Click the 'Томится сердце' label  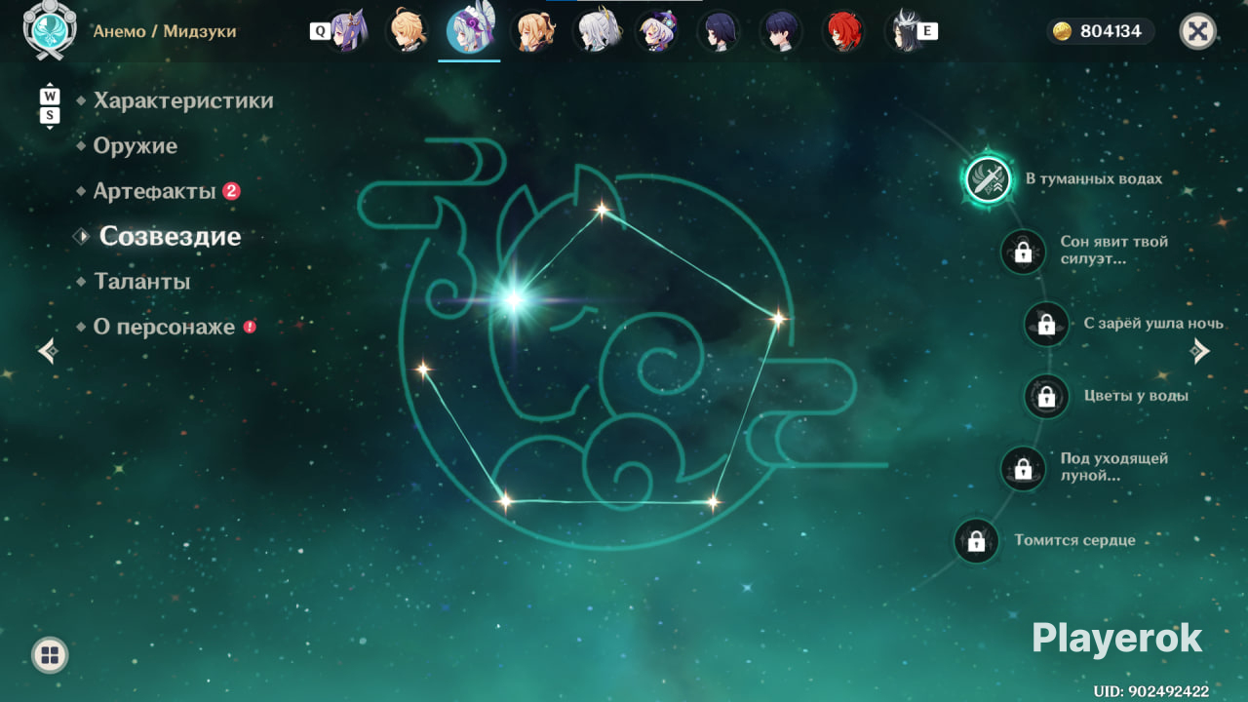1074,540
